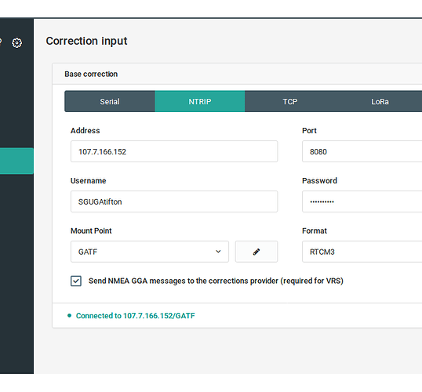This screenshot has height=392, width=422.
Task: Click the Mount Point dropdown chevron arrow
Action: [218, 252]
